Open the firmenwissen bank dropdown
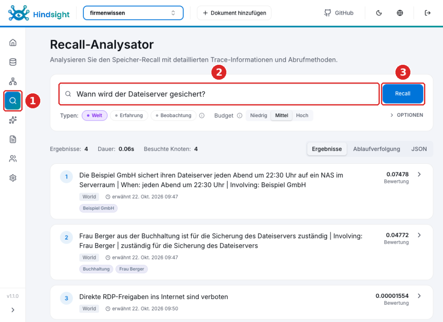Image resolution: width=443 pixels, height=322 pixels. (x=133, y=13)
